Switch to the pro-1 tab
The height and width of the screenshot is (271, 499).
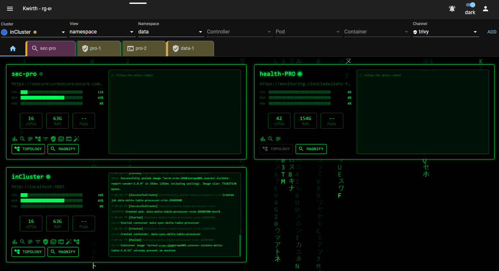pos(99,49)
